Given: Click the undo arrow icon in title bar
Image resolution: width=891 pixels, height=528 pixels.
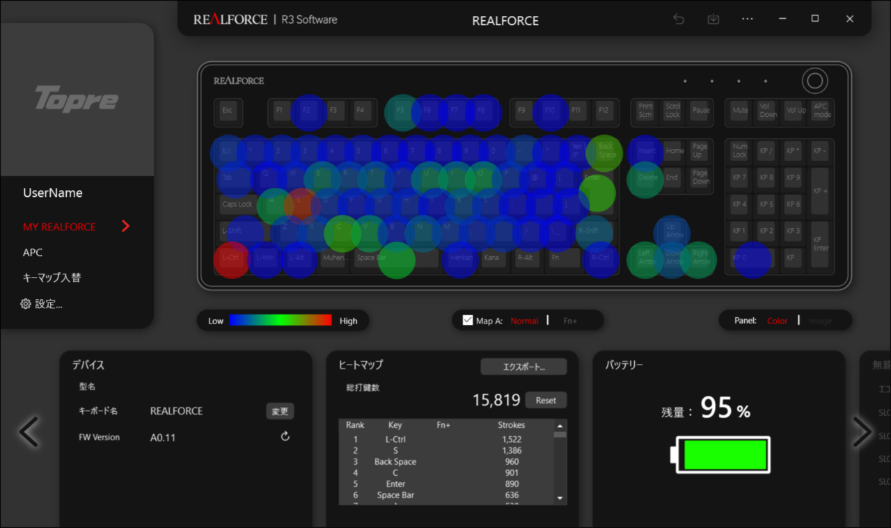Looking at the screenshot, I should pos(679,19).
